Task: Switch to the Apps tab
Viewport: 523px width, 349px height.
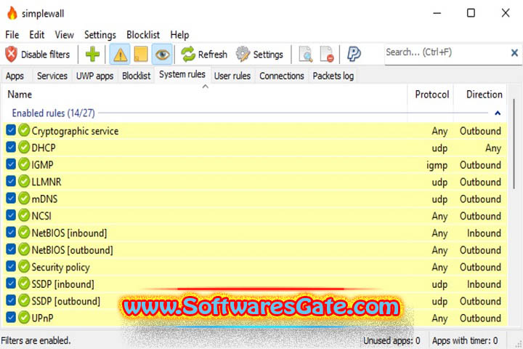Action: pos(15,76)
